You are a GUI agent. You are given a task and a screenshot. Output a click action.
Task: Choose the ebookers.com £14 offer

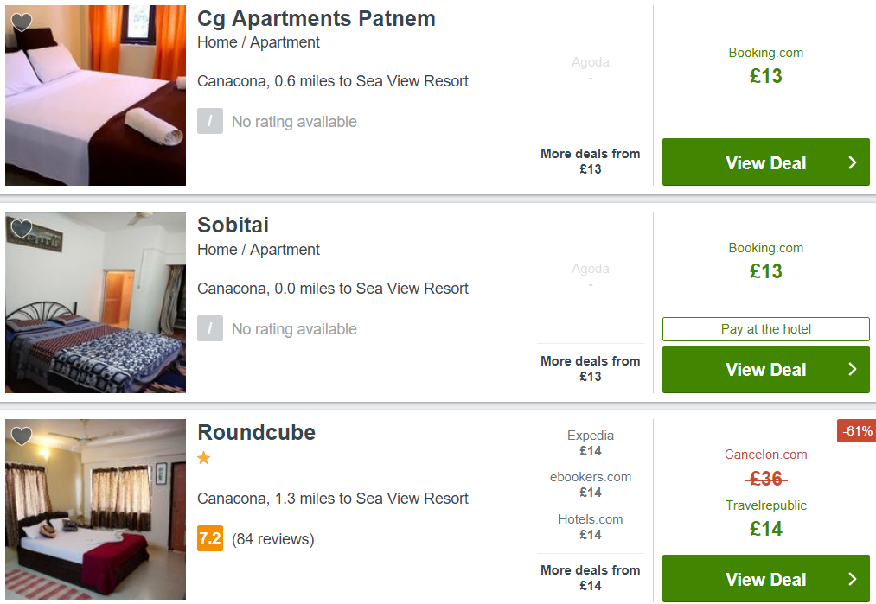pyautogui.click(x=591, y=485)
